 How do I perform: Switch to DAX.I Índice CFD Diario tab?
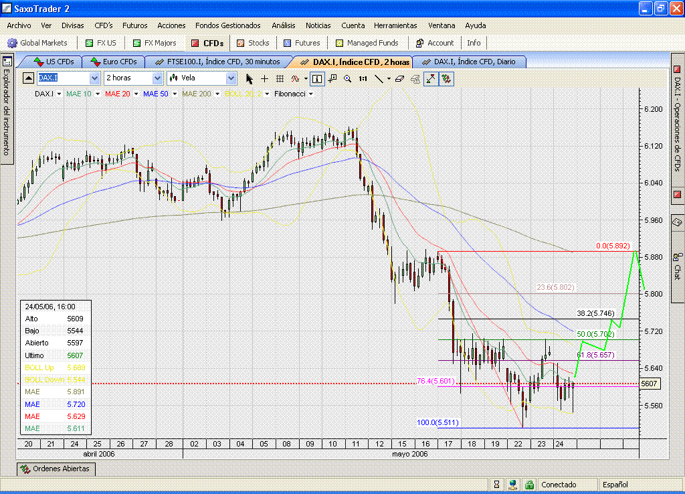(x=469, y=62)
